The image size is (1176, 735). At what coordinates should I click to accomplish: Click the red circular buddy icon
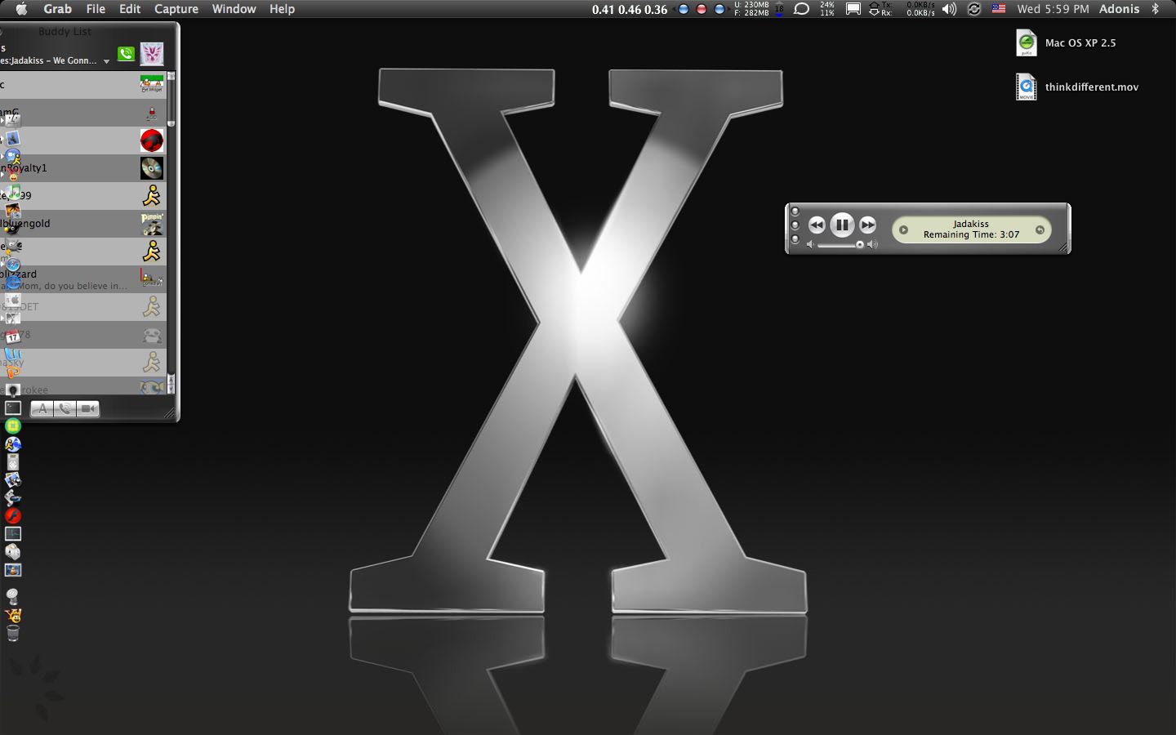152,140
